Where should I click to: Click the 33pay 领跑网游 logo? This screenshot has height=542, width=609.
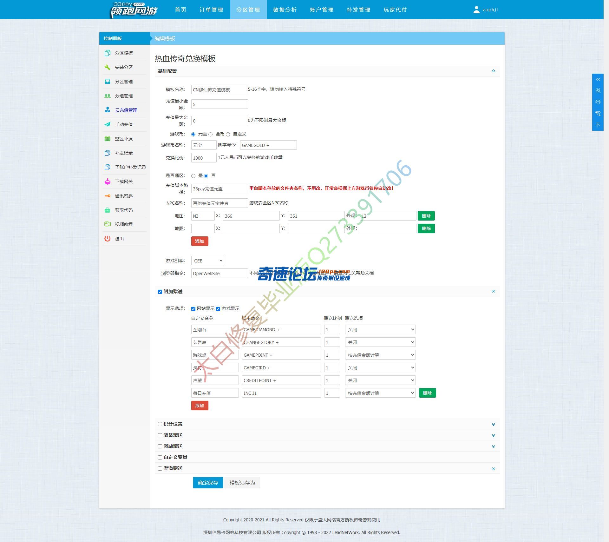[134, 10]
